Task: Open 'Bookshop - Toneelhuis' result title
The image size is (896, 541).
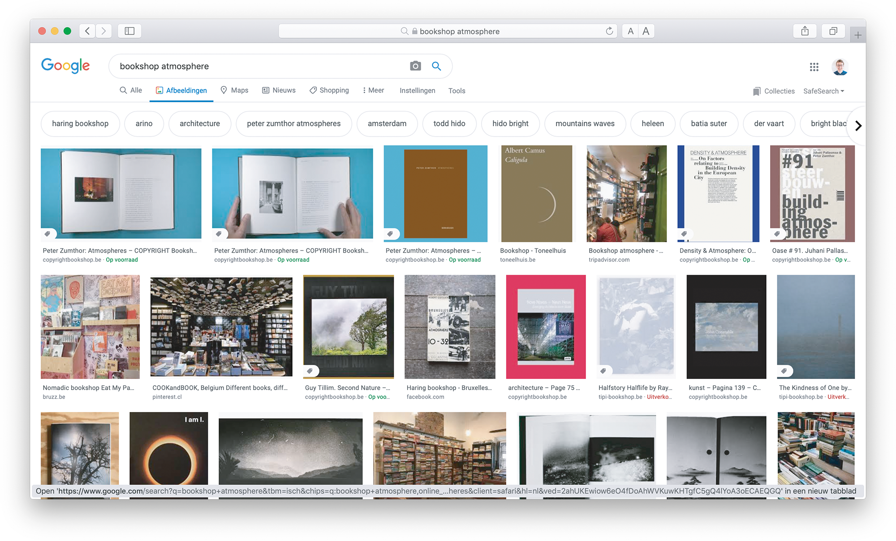Action: pyautogui.click(x=533, y=251)
